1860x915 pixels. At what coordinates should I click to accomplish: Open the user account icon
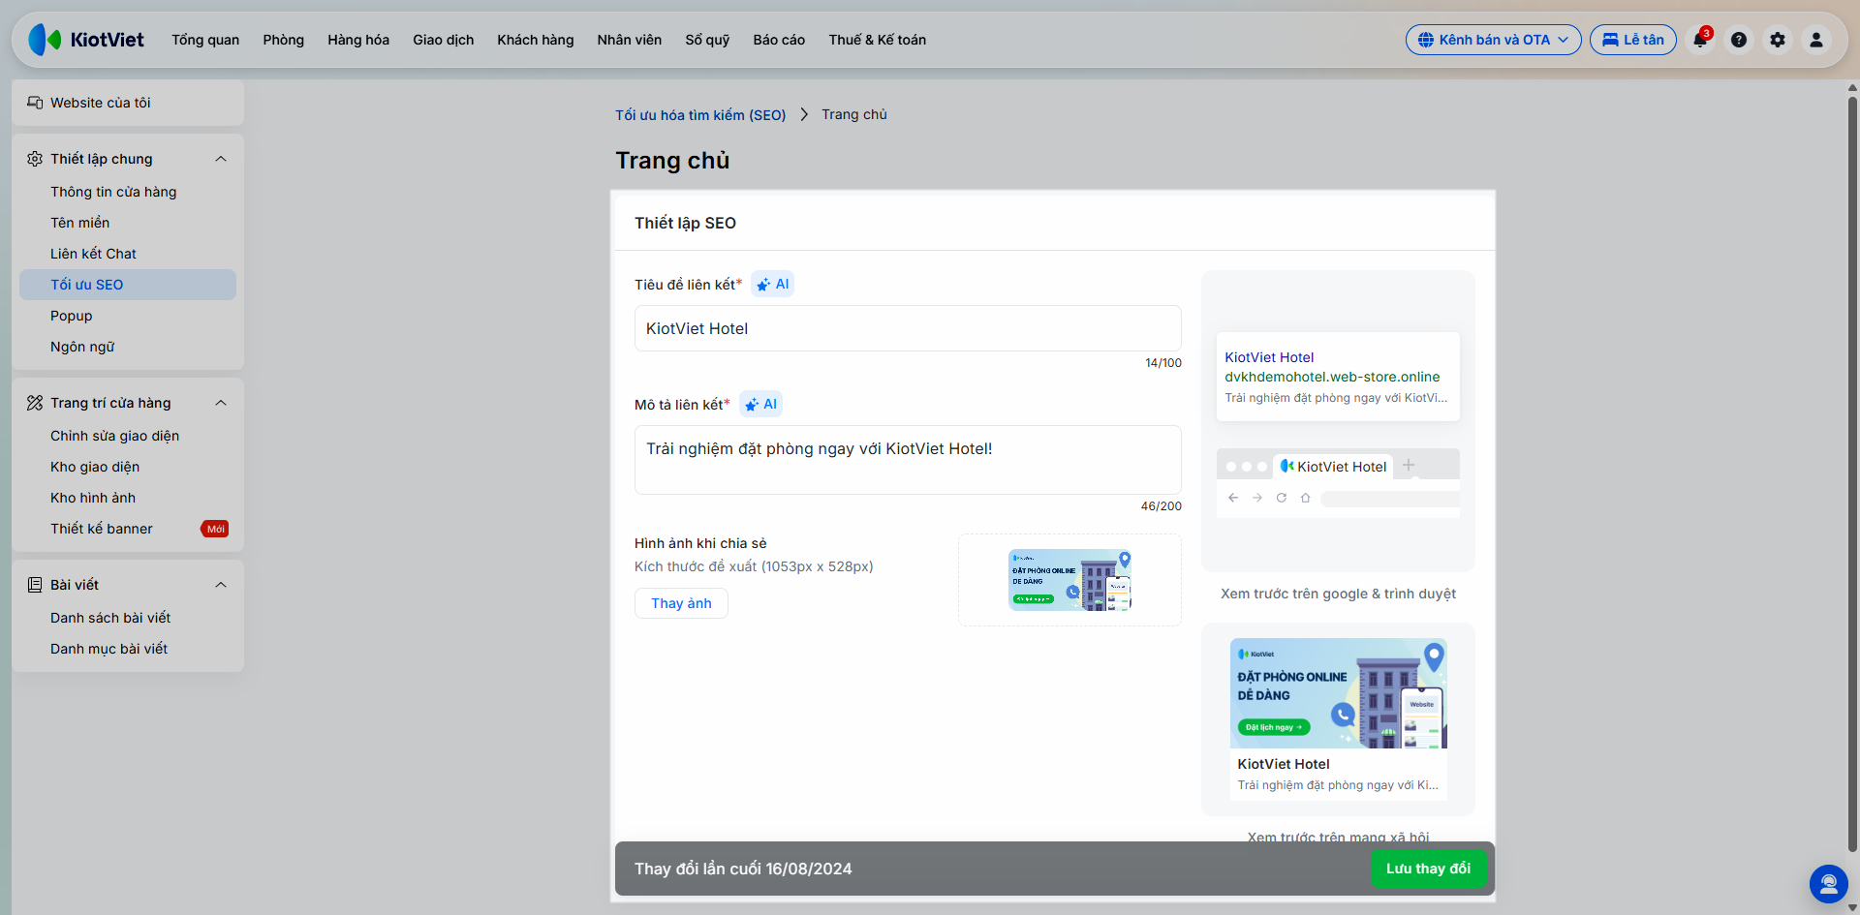point(1816,40)
